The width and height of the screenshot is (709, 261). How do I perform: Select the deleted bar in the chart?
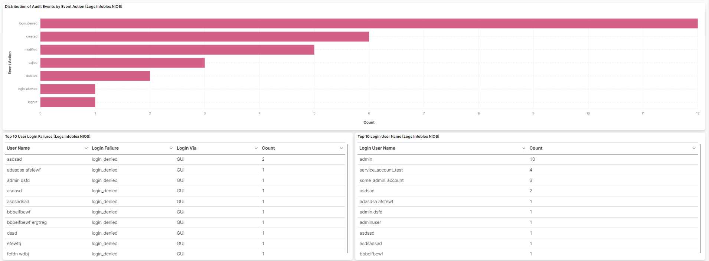coord(95,76)
